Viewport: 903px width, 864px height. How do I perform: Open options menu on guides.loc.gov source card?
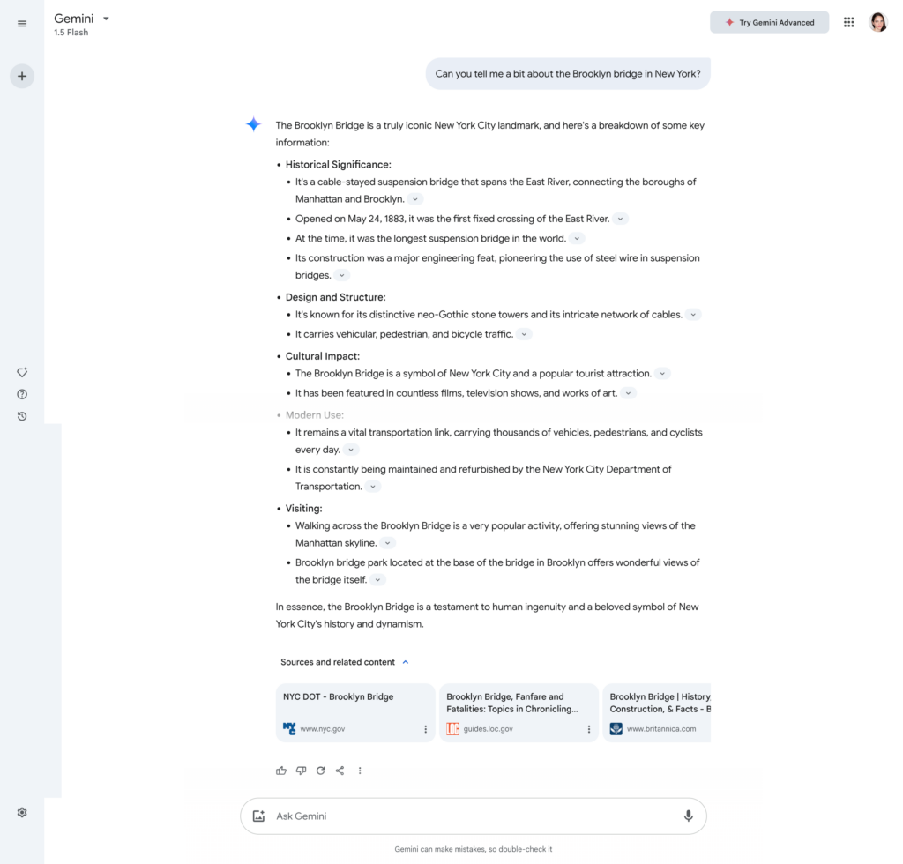[588, 729]
